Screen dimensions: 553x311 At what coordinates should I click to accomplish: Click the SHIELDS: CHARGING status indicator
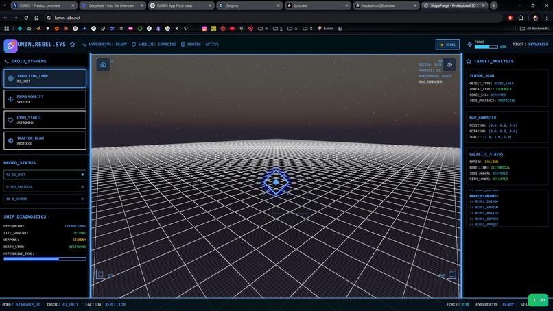(x=154, y=45)
